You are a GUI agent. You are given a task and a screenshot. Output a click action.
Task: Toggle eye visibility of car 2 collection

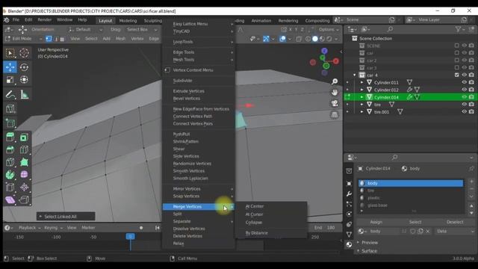tap(464, 61)
